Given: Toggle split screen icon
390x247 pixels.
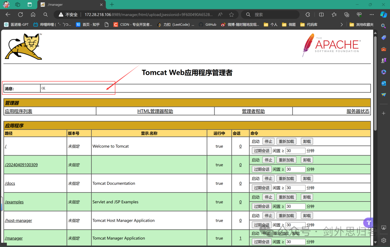Looking at the screenshot, I should 321,14.
